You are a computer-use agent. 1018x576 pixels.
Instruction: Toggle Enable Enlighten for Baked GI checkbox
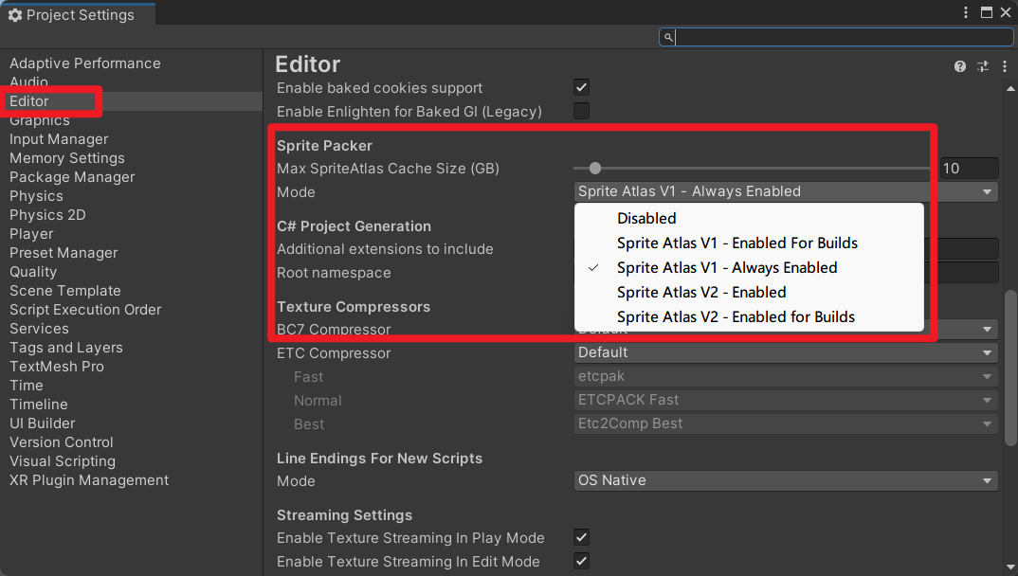[581, 111]
